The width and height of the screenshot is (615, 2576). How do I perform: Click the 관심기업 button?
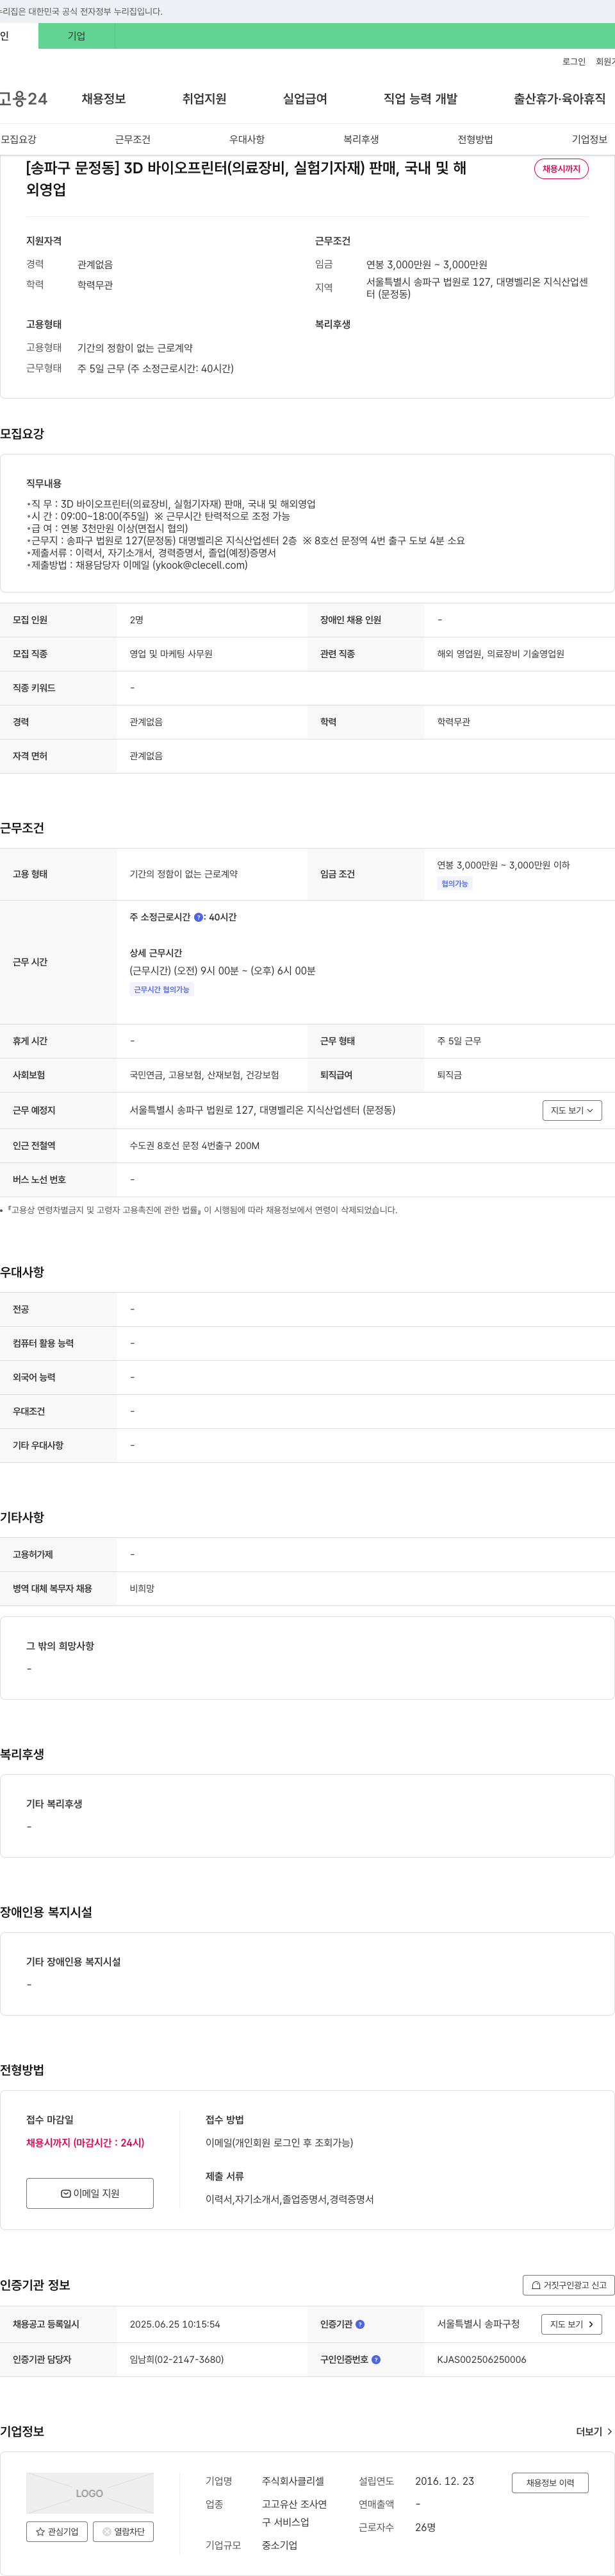(57, 2531)
